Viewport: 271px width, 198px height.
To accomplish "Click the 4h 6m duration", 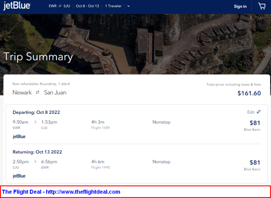I will pos(98,162).
